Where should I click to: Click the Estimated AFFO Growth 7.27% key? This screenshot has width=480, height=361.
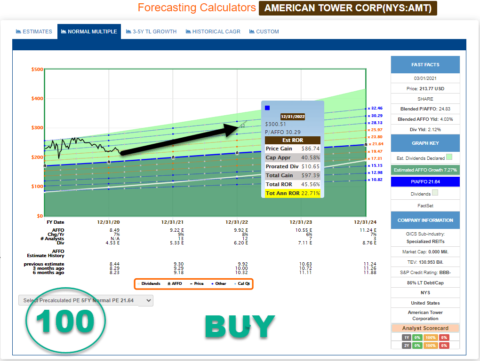[x=425, y=170]
